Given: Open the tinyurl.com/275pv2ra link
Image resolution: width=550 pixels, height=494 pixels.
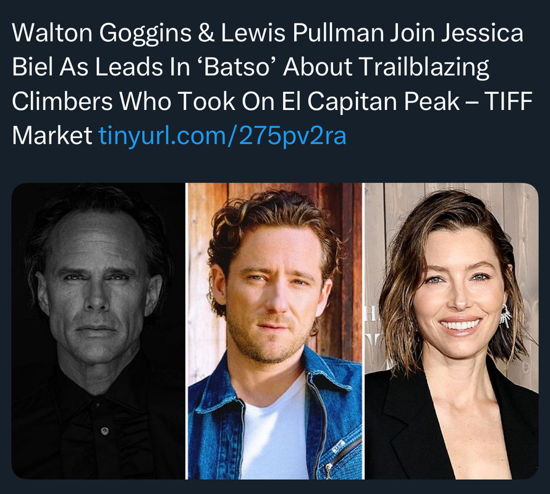Looking at the screenshot, I should [x=222, y=135].
